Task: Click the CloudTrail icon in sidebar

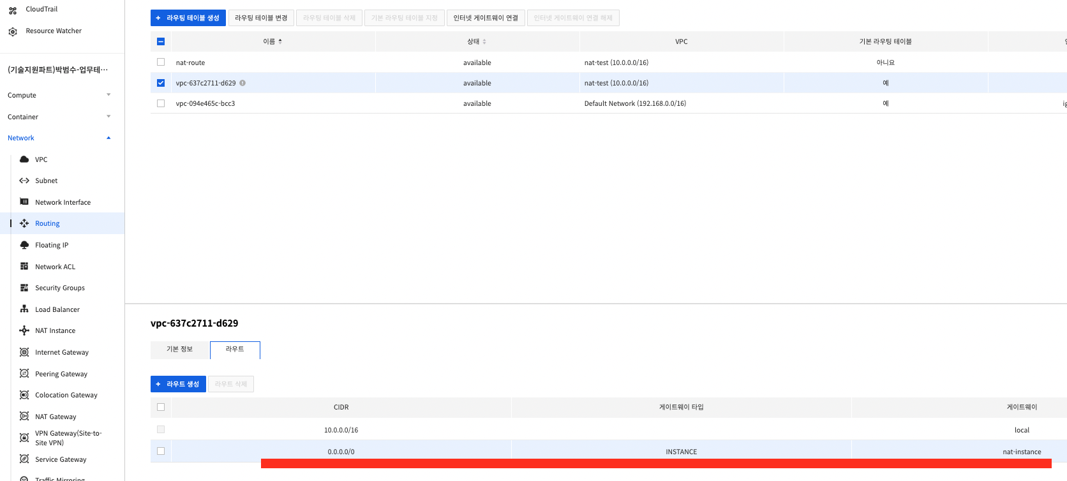Action: (13, 10)
